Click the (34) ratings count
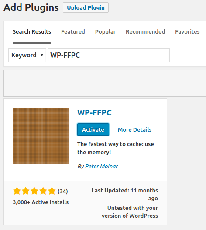The height and width of the screenshot is (230, 206). (x=63, y=191)
